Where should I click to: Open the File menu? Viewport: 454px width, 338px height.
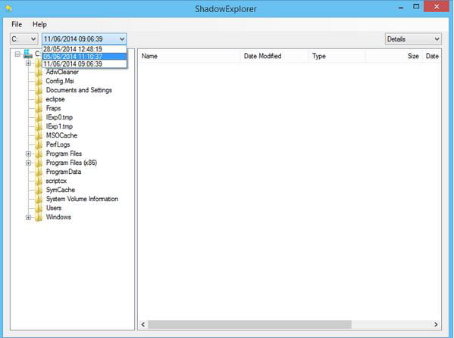17,24
